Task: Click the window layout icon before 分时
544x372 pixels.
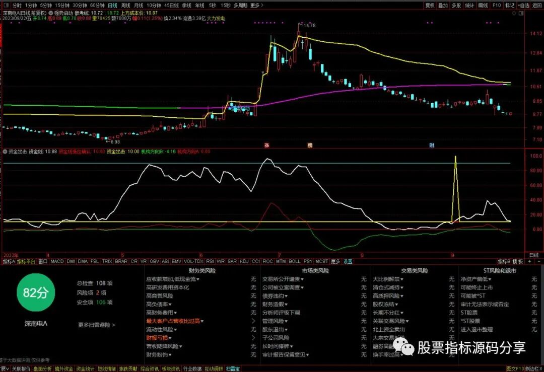Action: [5, 5]
